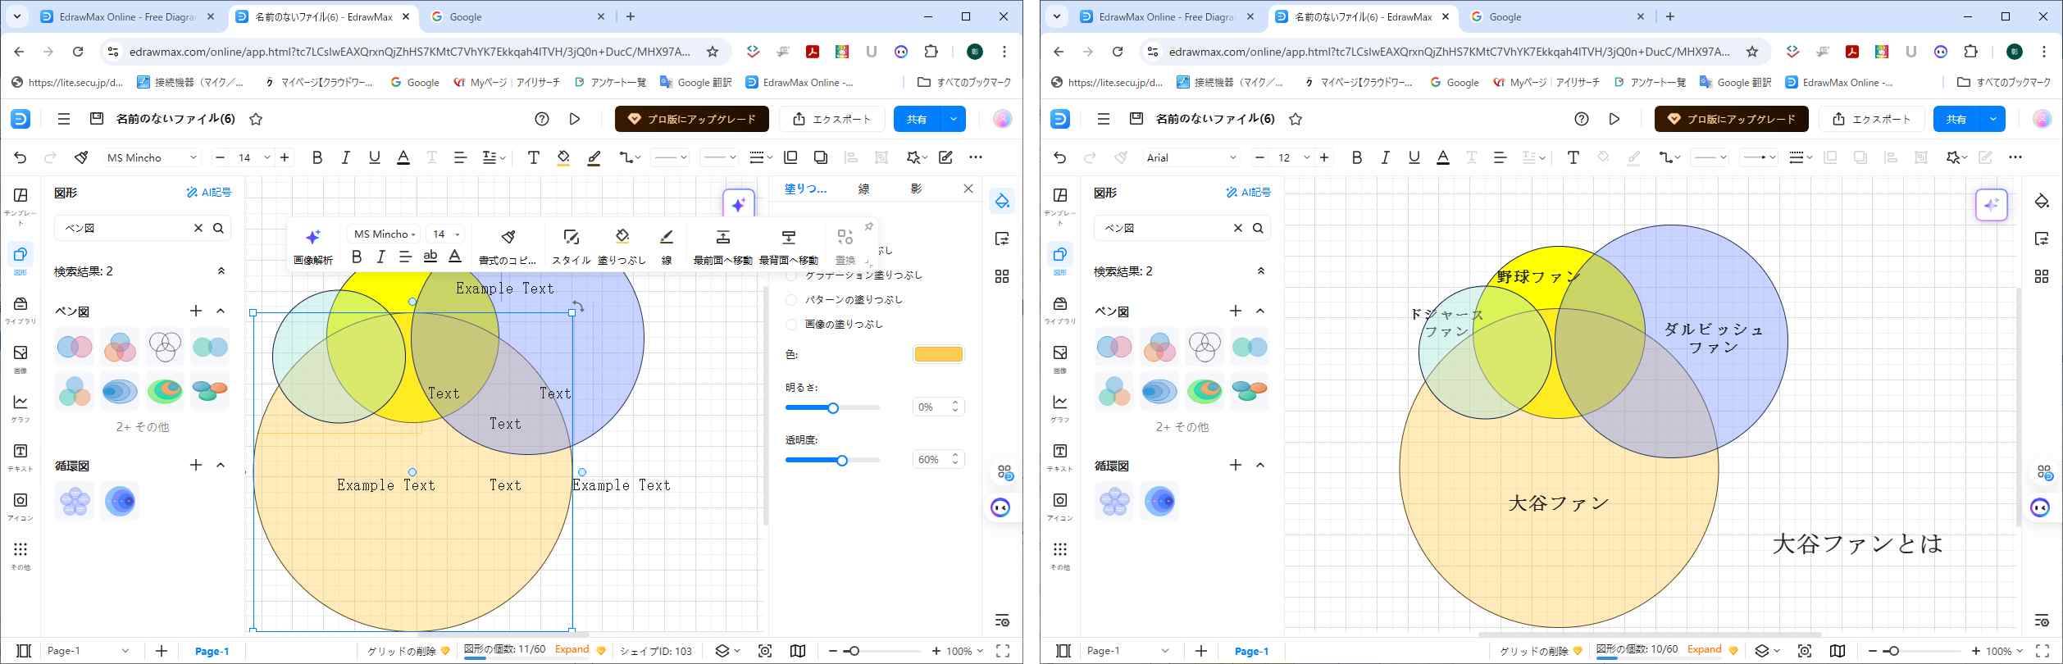Open グラフ sidebar in the left window
The image size is (2063, 664).
(20, 408)
